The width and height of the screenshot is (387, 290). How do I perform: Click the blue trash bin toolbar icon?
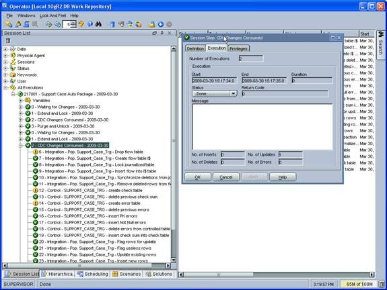tap(112, 24)
